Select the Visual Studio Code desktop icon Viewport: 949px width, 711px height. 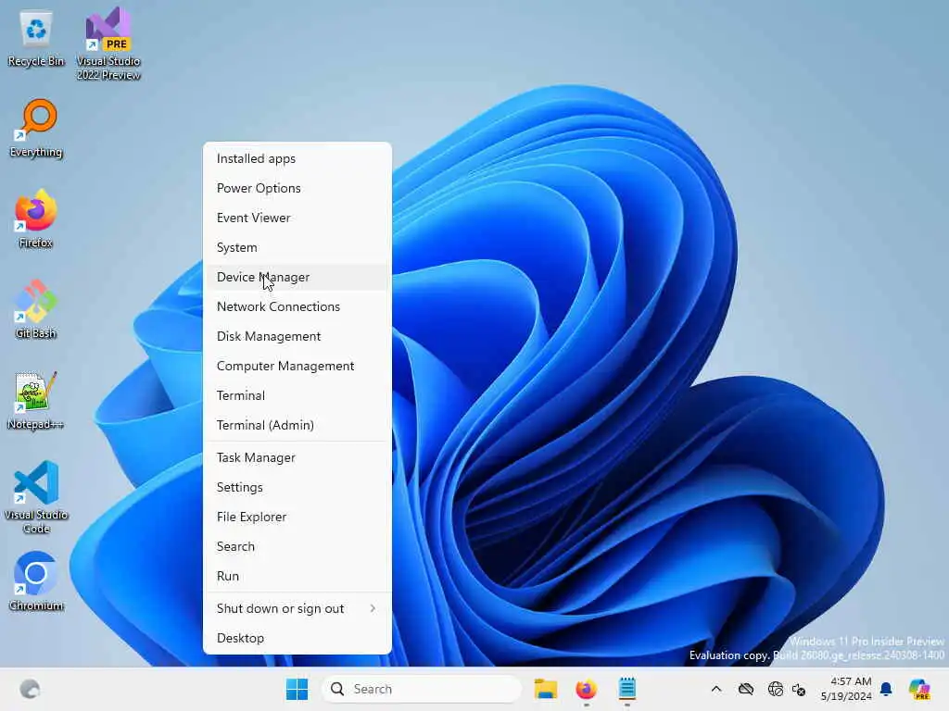(36, 497)
